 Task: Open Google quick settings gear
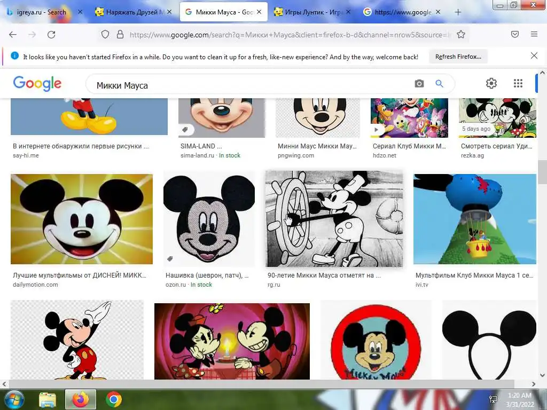(x=491, y=83)
